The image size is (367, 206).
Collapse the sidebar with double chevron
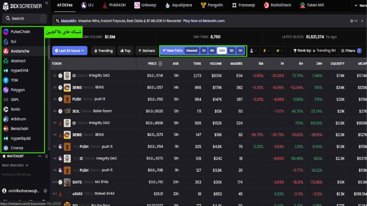pos(46,3)
